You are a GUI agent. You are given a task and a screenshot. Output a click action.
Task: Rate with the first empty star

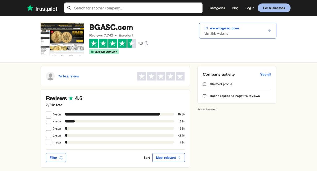142,76
